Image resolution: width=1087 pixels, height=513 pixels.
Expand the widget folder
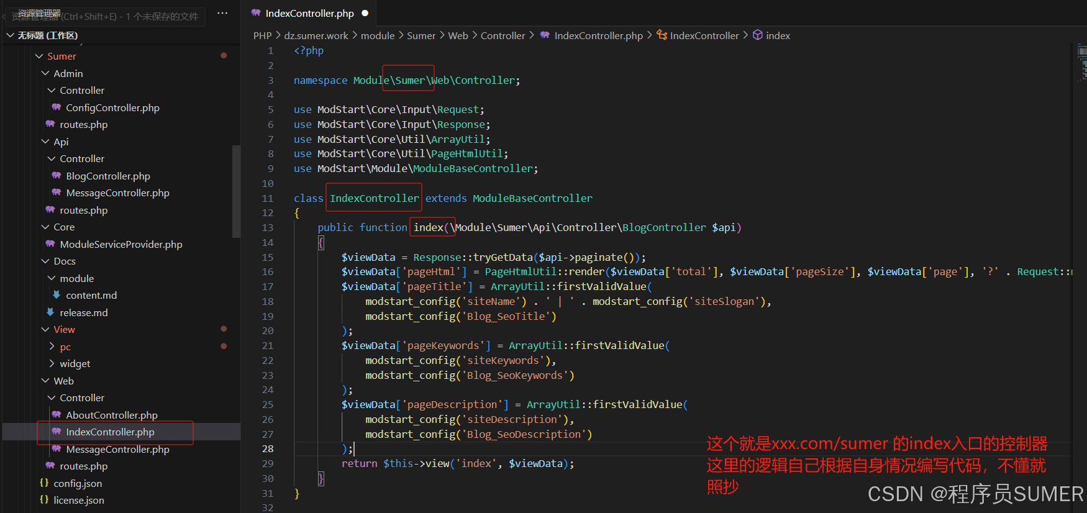pos(52,364)
